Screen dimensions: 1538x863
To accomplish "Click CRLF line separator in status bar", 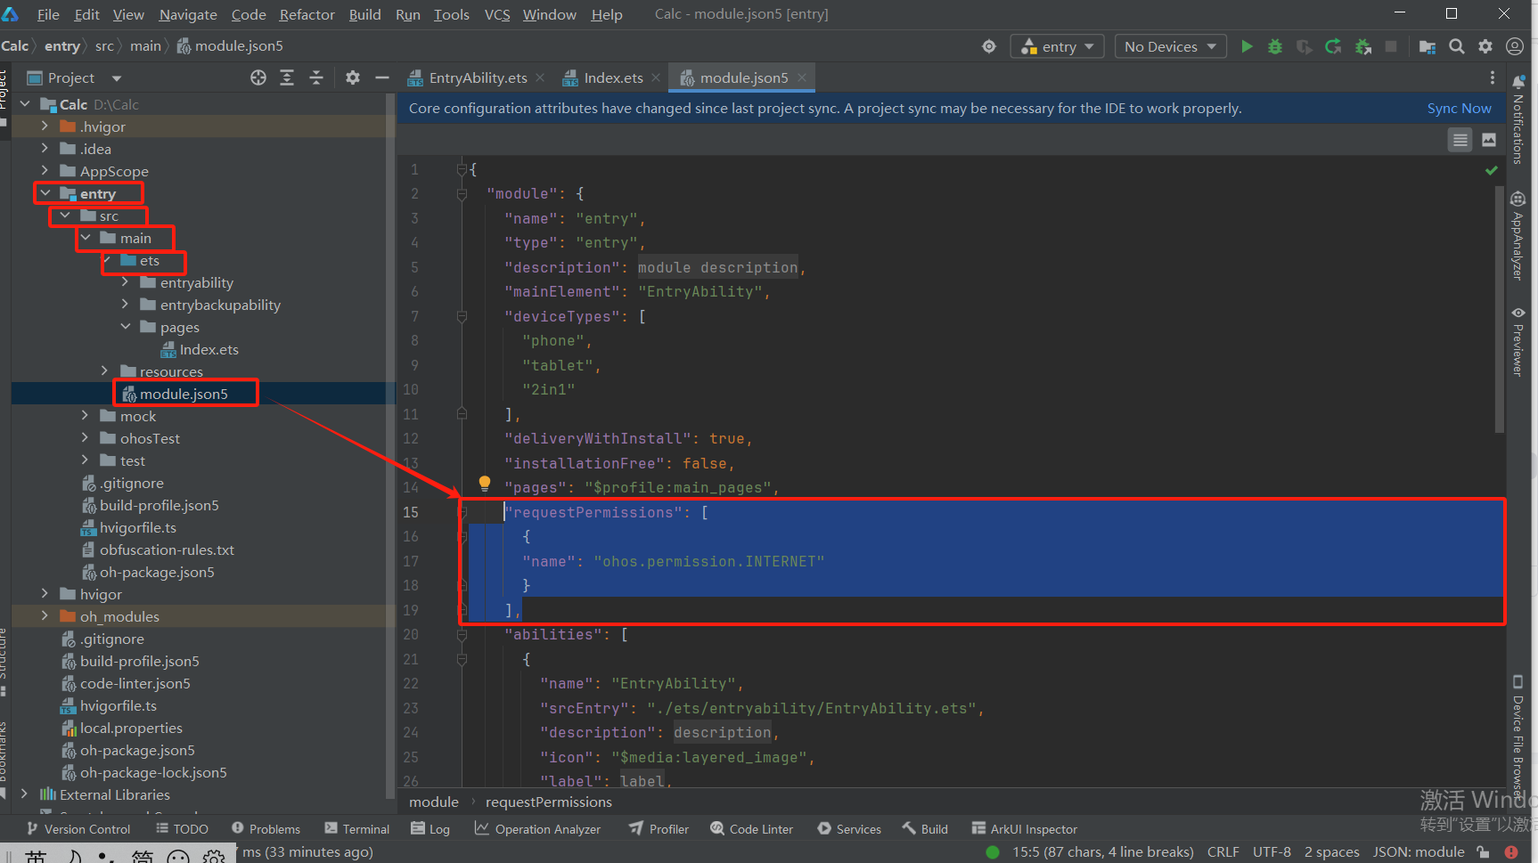I will 1223,851.
